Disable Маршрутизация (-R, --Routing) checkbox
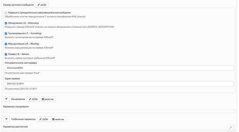The width and height of the screenshot is (239, 132). coord(6,44)
